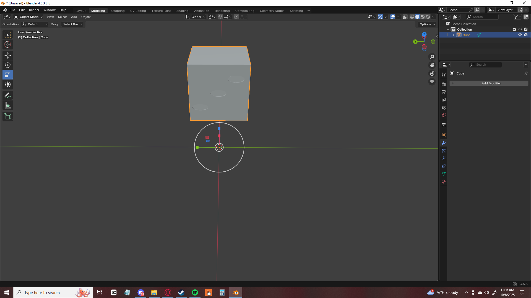This screenshot has height=298, width=531.
Task: Open the viewport Options dropdown
Action: pyautogui.click(x=427, y=24)
